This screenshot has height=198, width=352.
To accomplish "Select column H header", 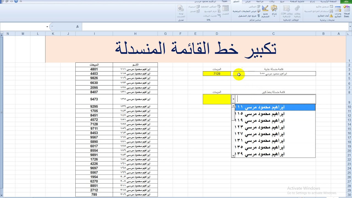I will 135,34.
